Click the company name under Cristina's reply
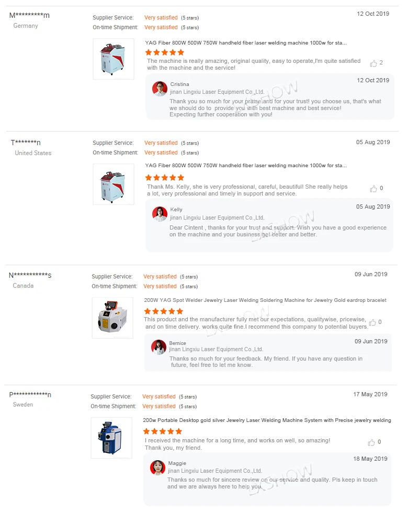 click(217, 92)
